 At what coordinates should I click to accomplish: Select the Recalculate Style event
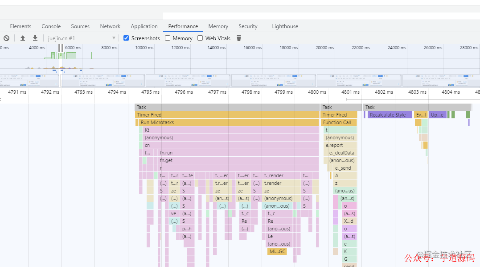[x=390, y=115]
